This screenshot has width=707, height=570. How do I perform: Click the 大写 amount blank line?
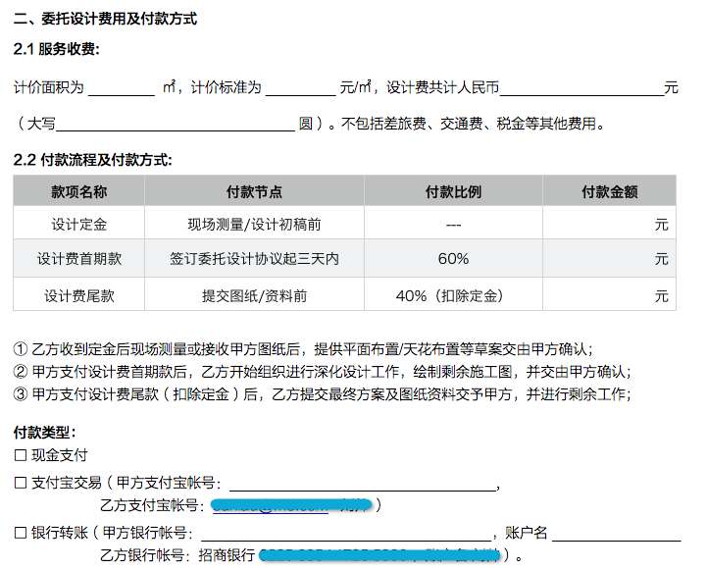pos(176,124)
